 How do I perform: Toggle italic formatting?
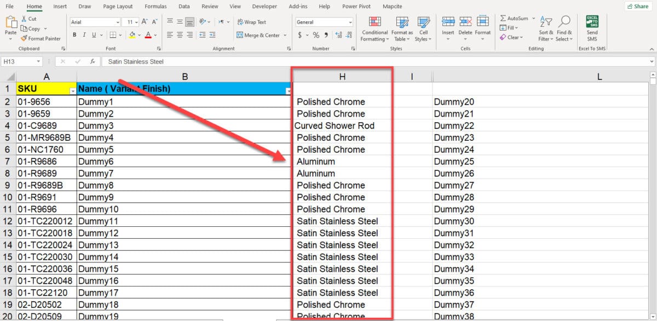point(84,34)
